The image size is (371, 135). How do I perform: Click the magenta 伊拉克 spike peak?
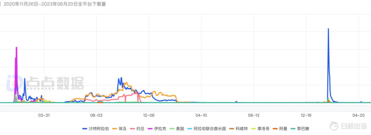[x=17, y=48]
